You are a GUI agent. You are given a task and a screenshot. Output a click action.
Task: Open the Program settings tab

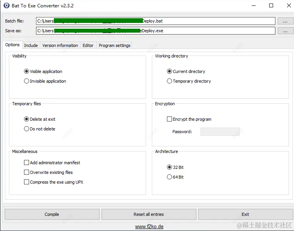115,45
